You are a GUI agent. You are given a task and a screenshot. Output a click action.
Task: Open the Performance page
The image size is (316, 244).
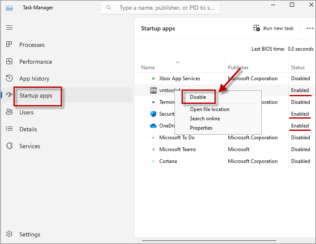(x=36, y=62)
